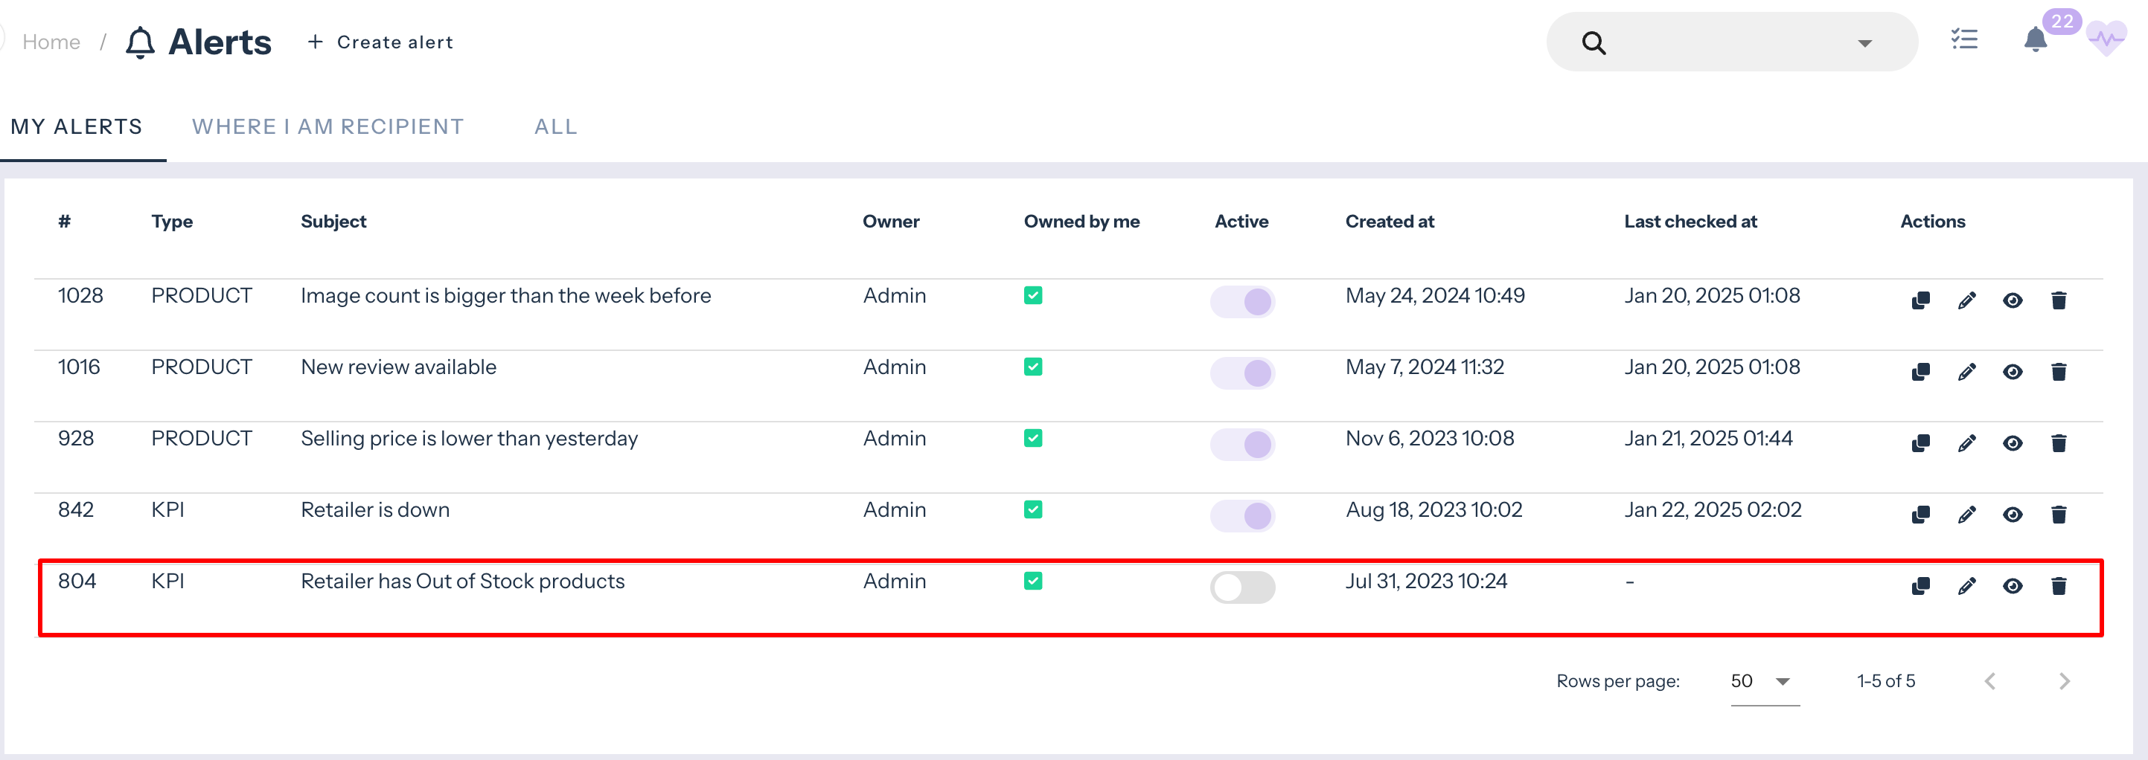View details of alert 928
The height and width of the screenshot is (760, 2148).
point(2012,443)
